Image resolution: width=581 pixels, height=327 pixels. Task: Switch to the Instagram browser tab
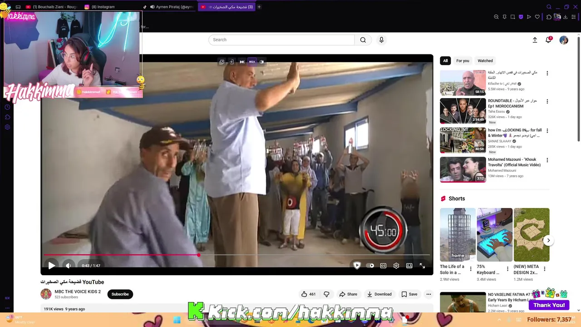(104, 7)
